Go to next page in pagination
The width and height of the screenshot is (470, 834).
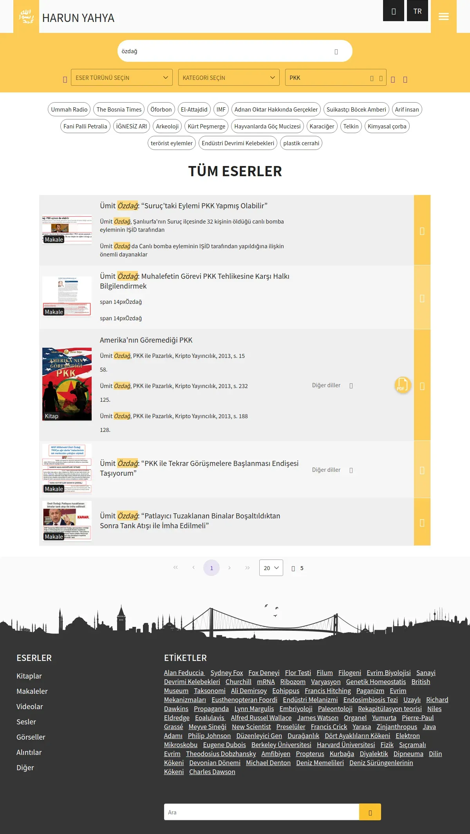(x=230, y=568)
